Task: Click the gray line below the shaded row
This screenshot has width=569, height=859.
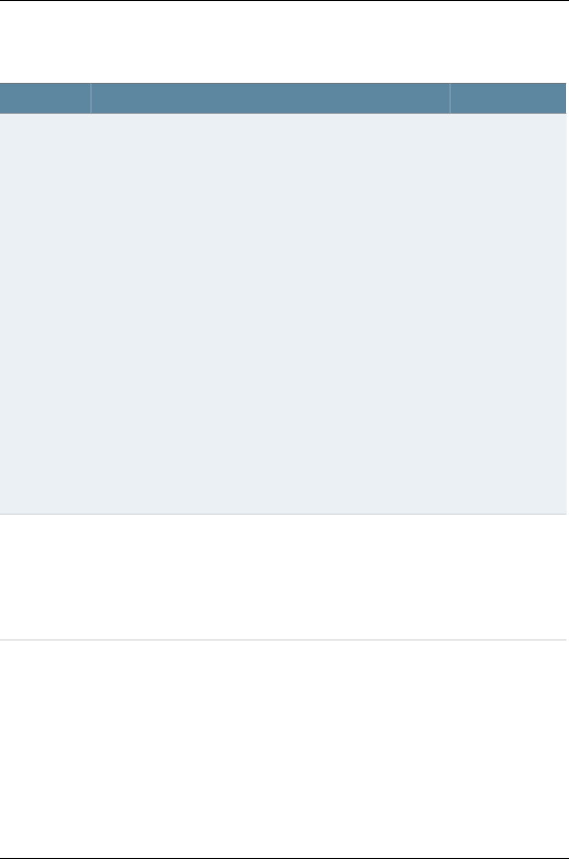Action: pyautogui.click(x=283, y=514)
